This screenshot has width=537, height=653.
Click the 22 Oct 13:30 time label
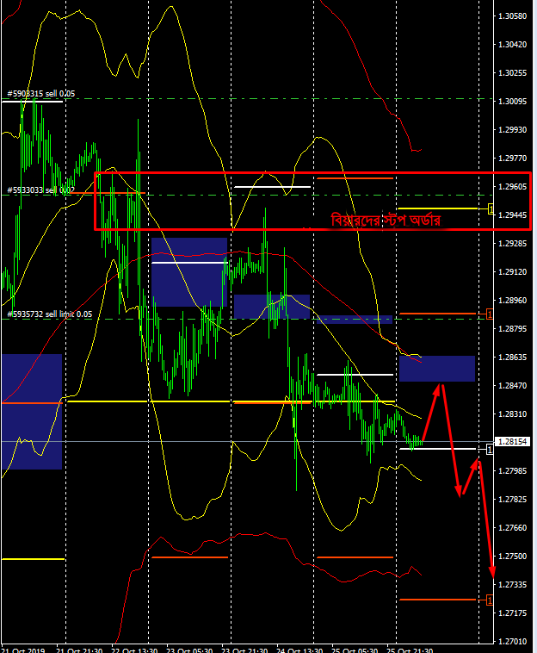tap(136, 648)
